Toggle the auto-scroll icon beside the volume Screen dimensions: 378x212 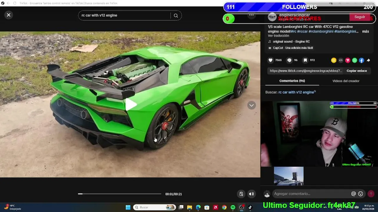click(x=241, y=194)
